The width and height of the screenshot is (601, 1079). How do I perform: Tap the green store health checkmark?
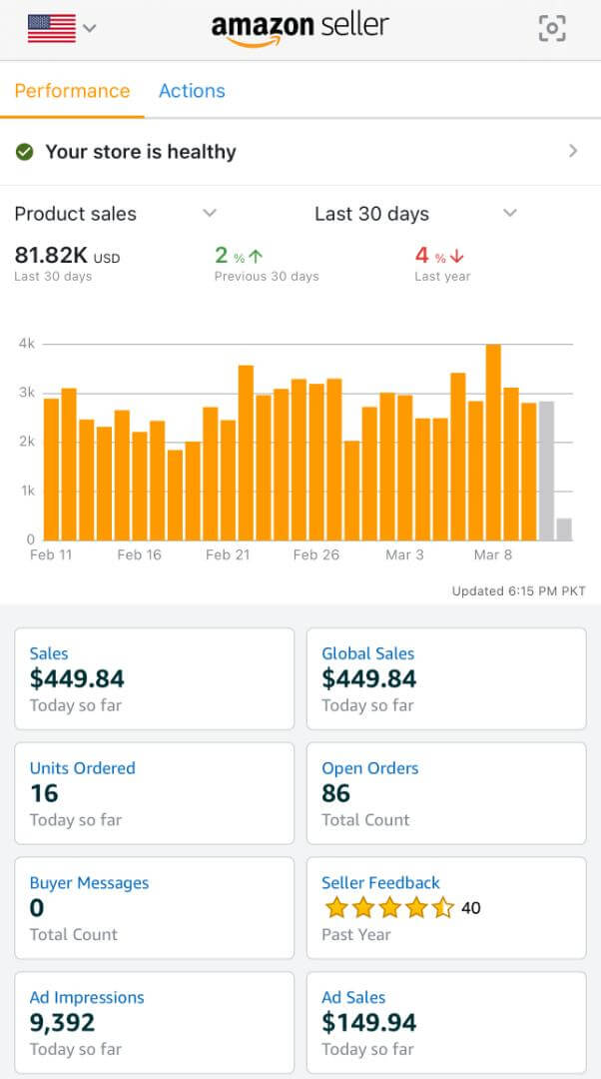tap(25, 152)
